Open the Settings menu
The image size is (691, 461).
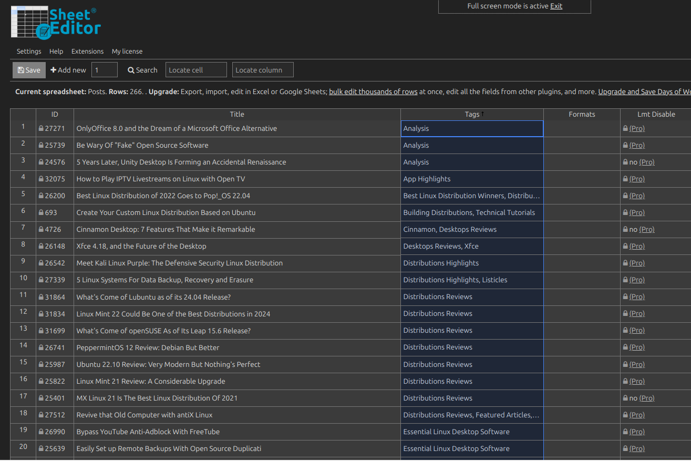[29, 52]
